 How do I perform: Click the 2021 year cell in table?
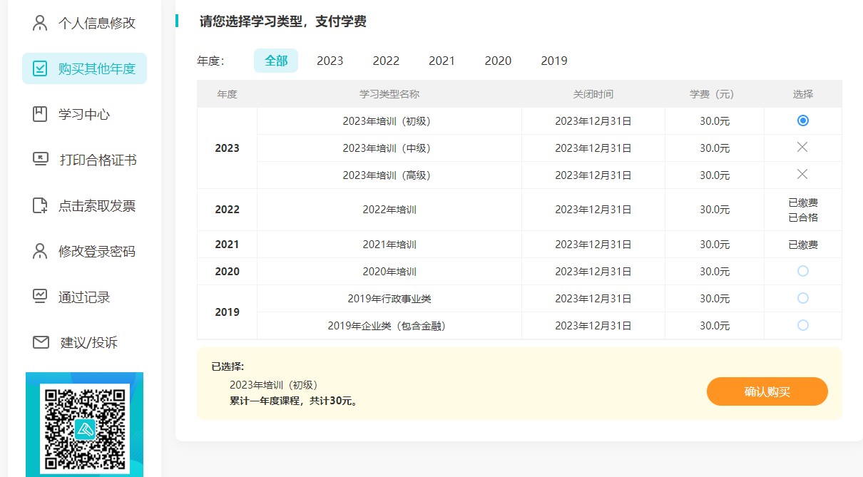[227, 245]
